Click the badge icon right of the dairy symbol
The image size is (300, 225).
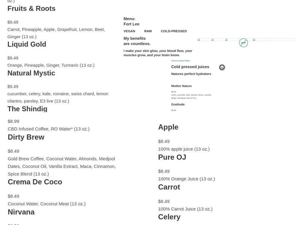pos(254,40)
